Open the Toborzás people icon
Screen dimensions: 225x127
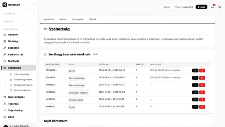coord(5,103)
